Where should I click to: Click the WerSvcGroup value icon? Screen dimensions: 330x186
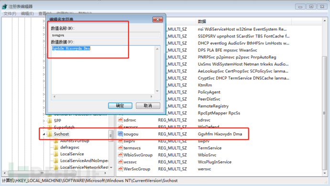pyautogui.click(x=120, y=169)
